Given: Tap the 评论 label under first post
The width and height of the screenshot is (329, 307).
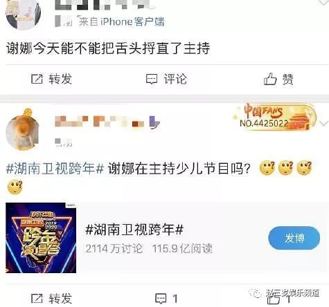Looking at the screenshot, I should [175, 80].
